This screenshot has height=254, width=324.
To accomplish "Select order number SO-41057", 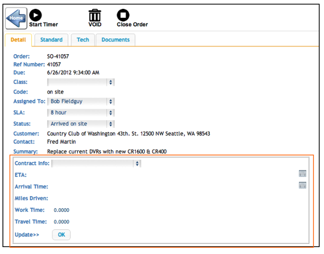I will [x=58, y=57].
